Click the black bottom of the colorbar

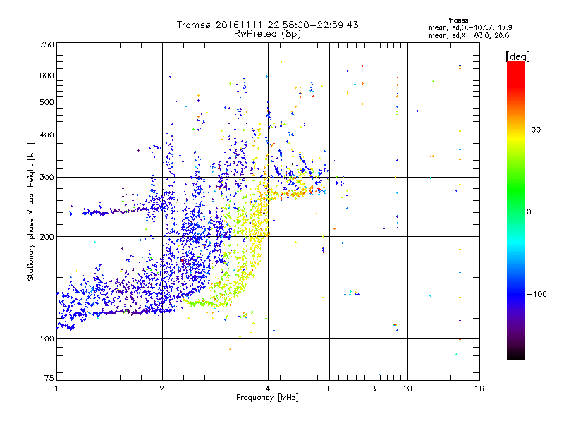click(x=516, y=355)
